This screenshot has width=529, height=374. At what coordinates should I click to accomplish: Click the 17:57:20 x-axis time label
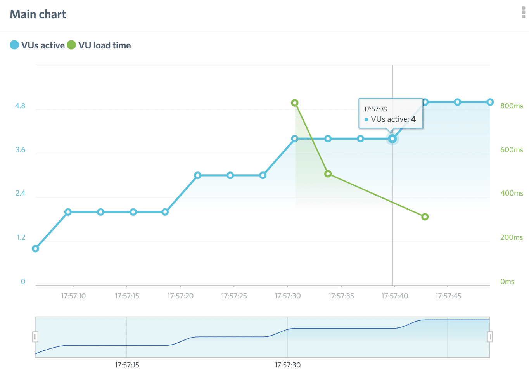pos(180,296)
